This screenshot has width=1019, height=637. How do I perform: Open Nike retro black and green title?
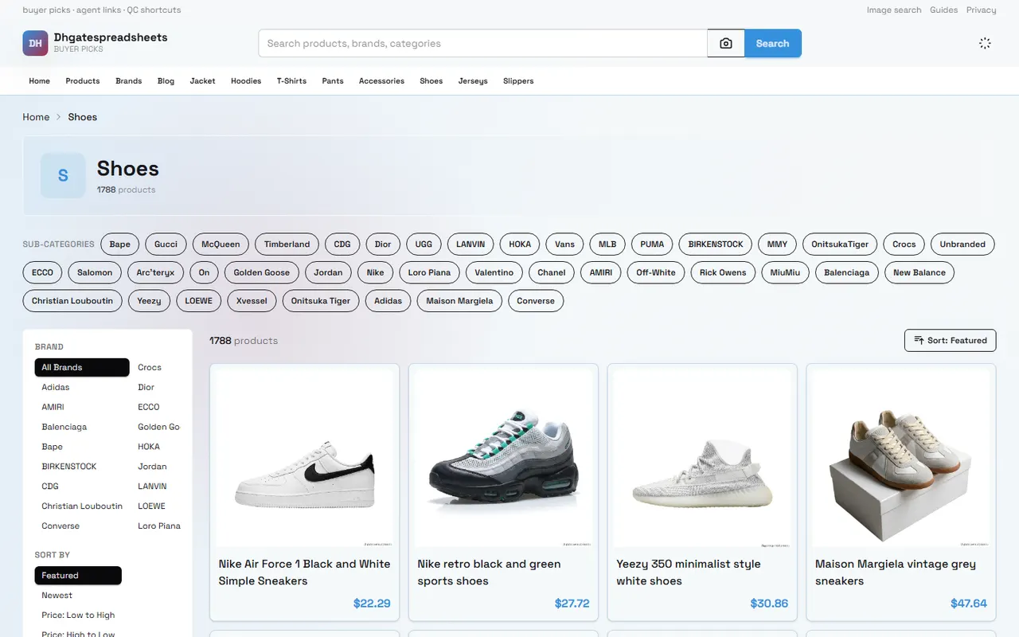[489, 573]
